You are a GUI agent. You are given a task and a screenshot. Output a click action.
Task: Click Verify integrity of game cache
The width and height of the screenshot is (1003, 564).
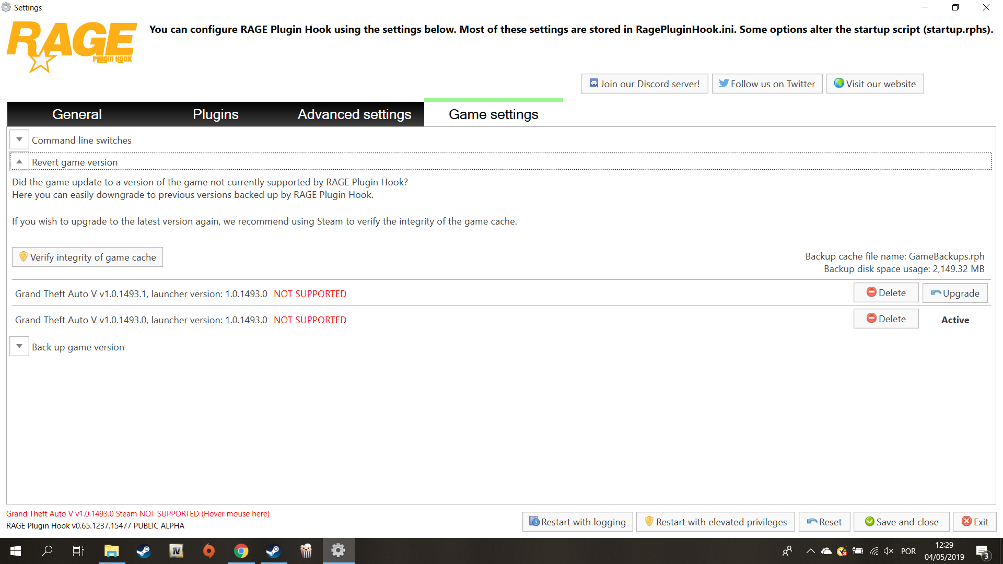coord(87,257)
